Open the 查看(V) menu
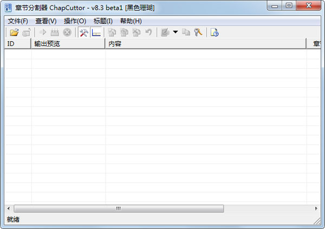The image size is (325, 229). 46,21
